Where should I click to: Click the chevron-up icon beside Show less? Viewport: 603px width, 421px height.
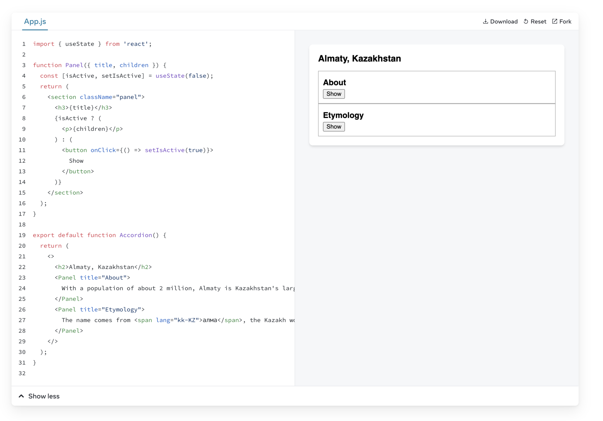[x=21, y=396]
